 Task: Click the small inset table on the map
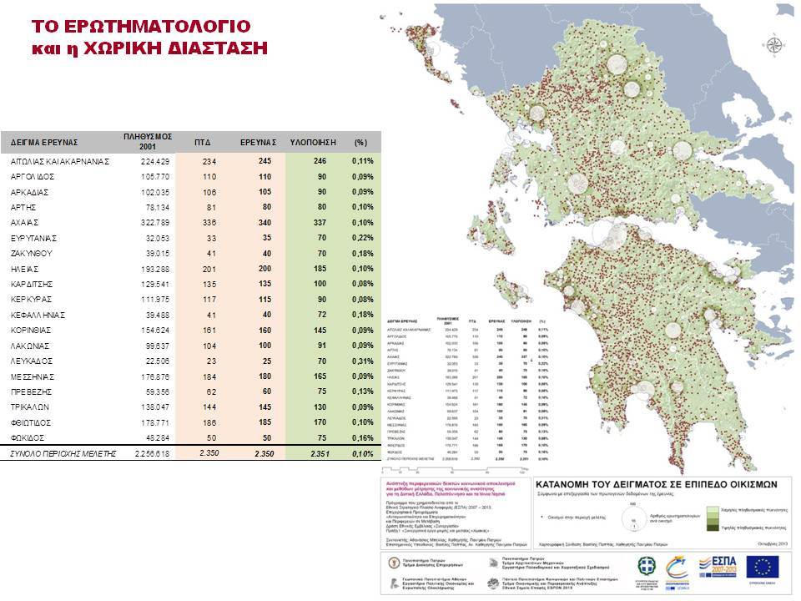coord(467,390)
